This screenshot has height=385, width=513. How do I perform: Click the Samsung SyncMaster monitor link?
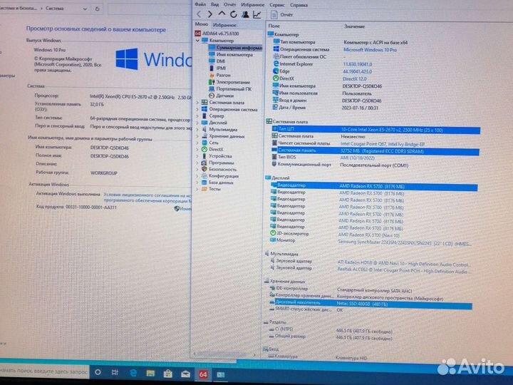(x=405, y=243)
